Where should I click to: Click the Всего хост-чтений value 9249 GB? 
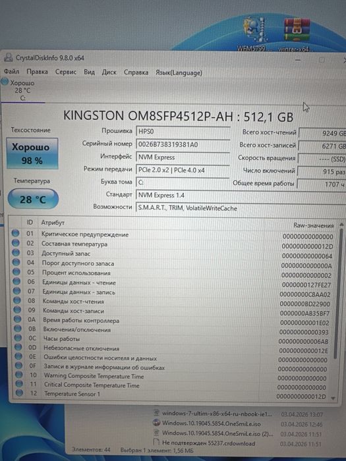[x=322, y=133]
